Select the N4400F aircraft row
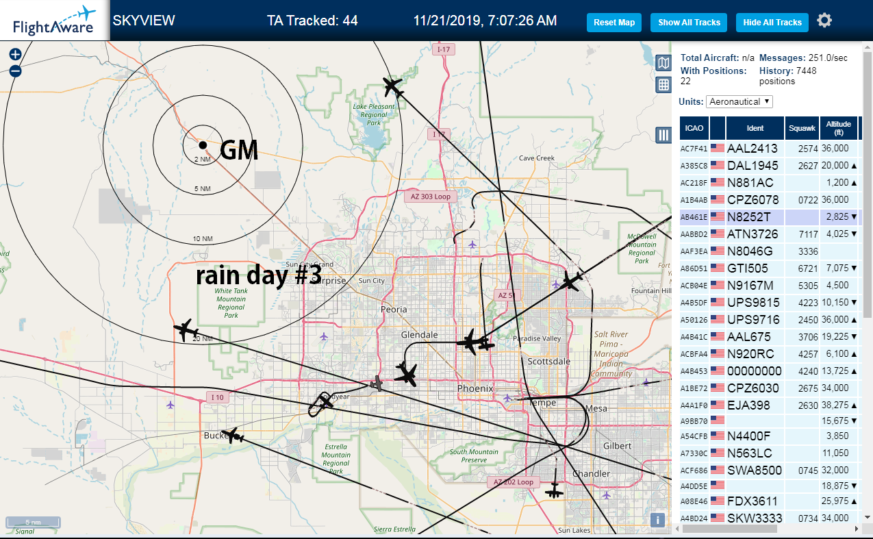 pyautogui.click(x=770, y=436)
